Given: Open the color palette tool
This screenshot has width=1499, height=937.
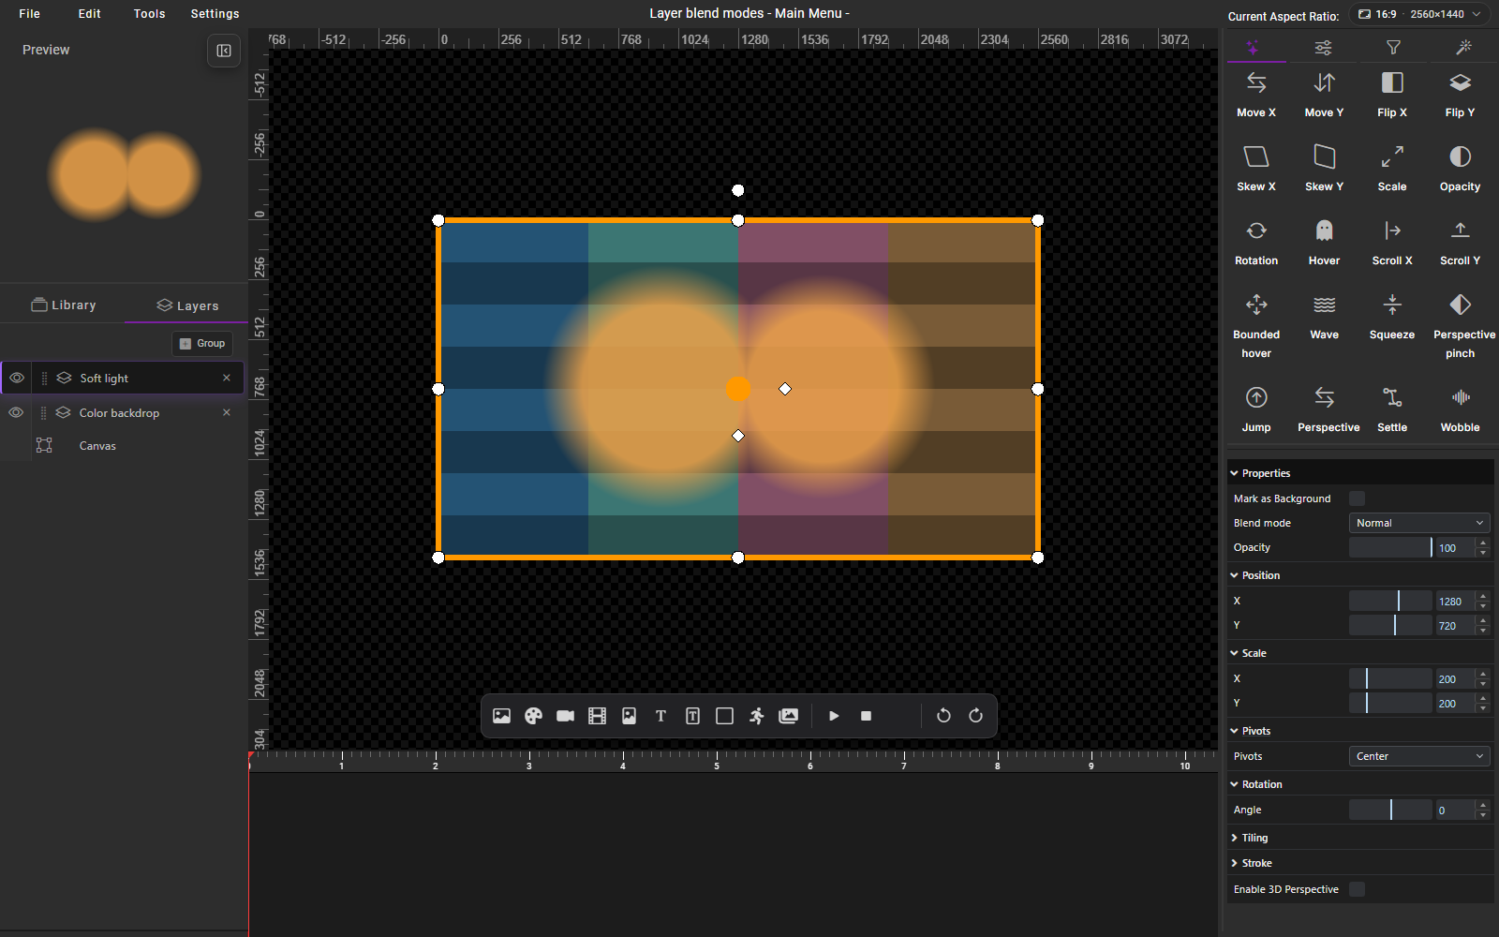Looking at the screenshot, I should (x=534, y=716).
